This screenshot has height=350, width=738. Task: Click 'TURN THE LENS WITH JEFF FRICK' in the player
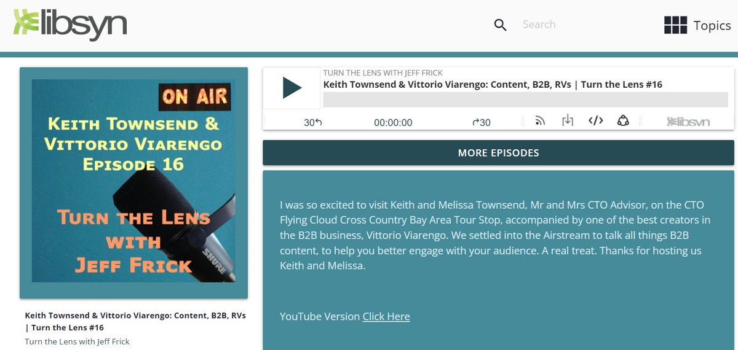(383, 72)
